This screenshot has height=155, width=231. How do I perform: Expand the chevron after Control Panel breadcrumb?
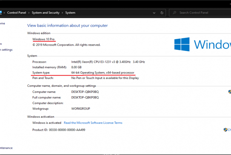(29, 13)
